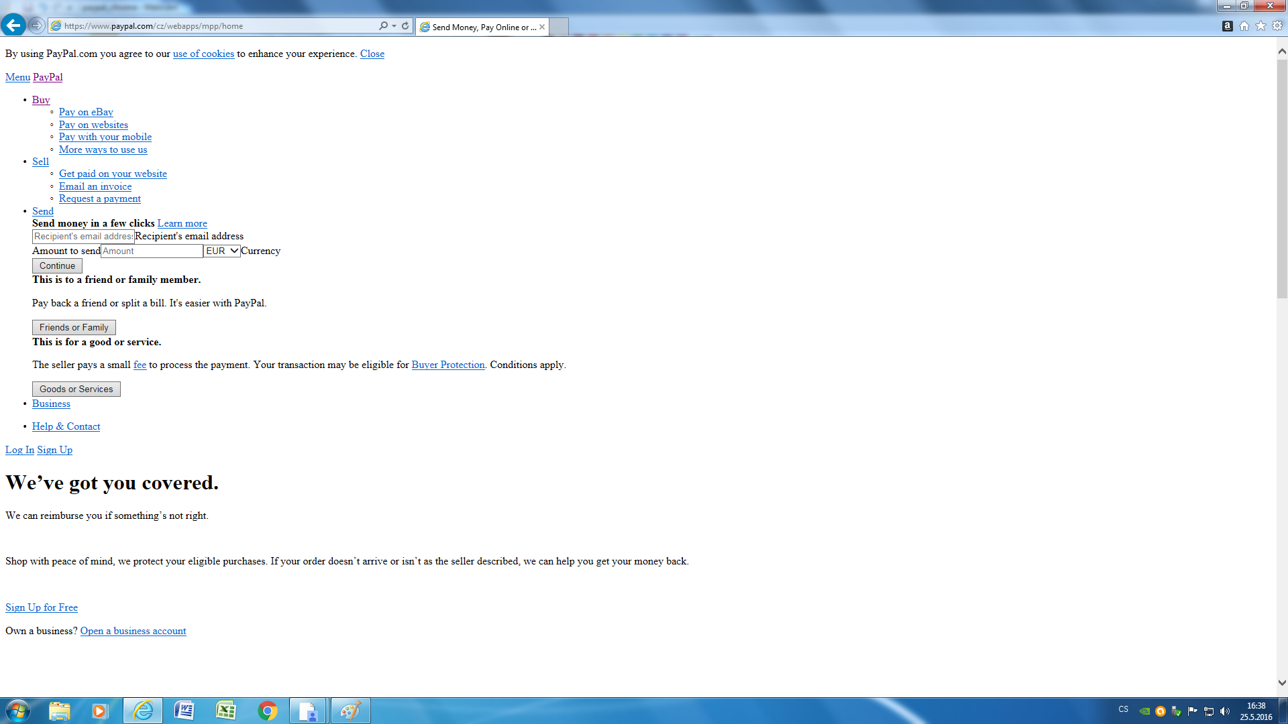The width and height of the screenshot is (1288, 724).
Task: Open the Favorites star icon
Action: tap(1260, 26)
